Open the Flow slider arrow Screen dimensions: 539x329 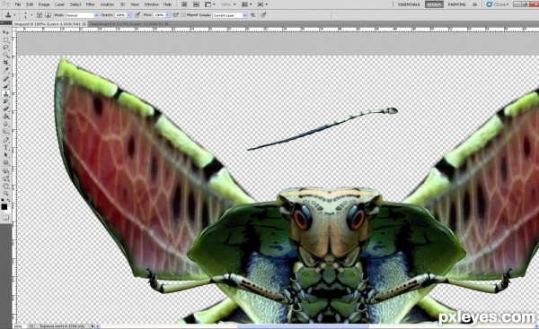168,15
